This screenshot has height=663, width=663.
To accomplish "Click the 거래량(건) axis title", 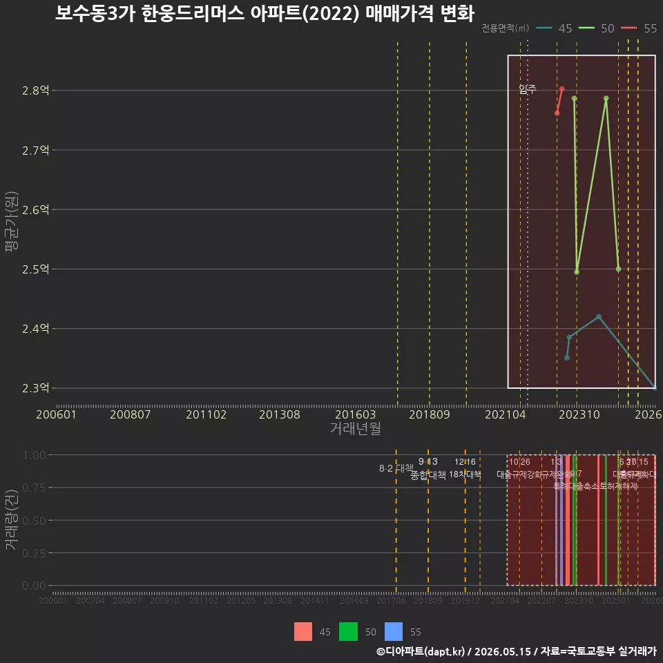I will [12, 520].
